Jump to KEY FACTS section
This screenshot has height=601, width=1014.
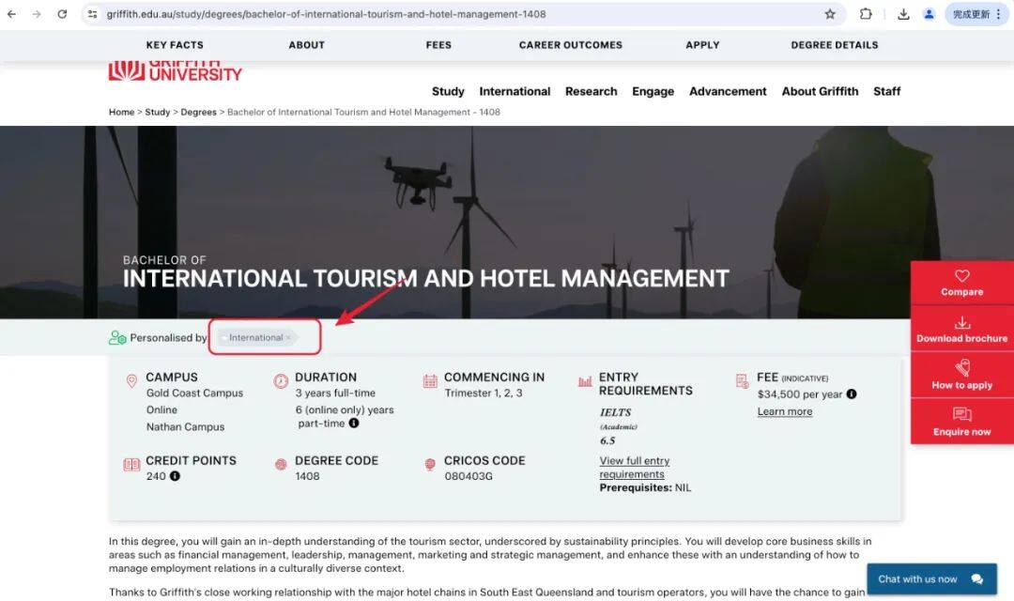pos(175,45)
